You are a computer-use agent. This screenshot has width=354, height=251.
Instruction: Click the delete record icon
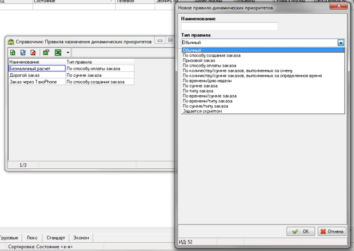[33, 53]
